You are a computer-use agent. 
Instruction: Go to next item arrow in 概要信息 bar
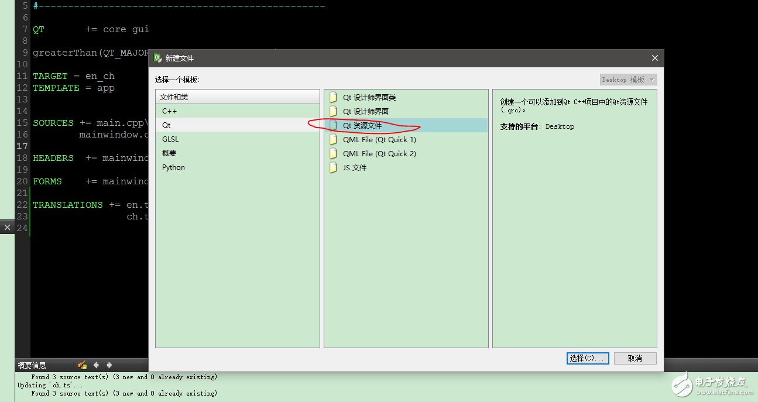pyautogui.click(x=109, y=365)
